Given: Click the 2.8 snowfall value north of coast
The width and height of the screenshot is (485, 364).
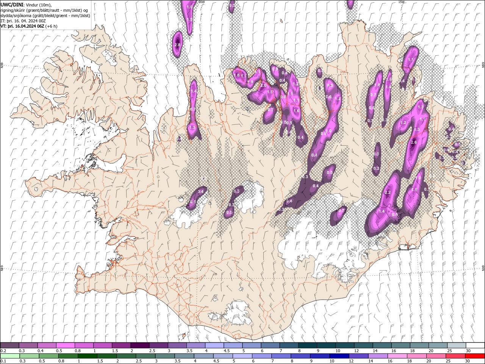Looking at the screenshot, I should click(x=177, y=45).
